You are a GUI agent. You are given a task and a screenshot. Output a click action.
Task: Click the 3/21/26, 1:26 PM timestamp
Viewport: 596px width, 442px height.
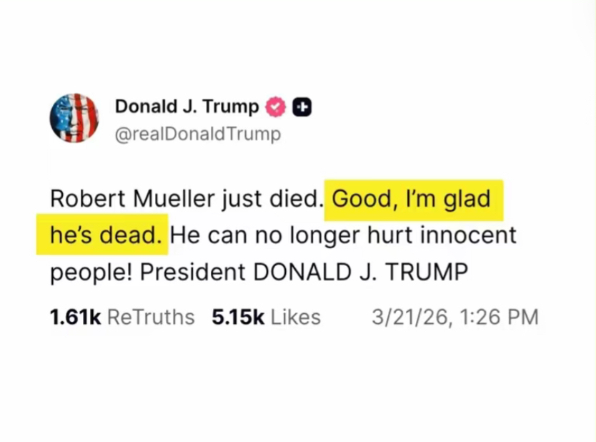click(455, 317)
